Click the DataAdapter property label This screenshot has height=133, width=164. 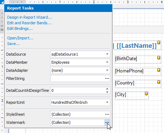pyautogui.click(x=17, y=70)
